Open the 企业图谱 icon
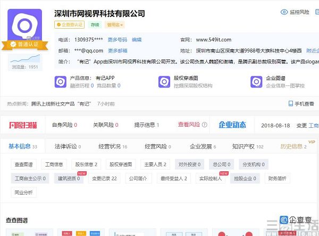 pyautogui.click(x=256, y=82)
